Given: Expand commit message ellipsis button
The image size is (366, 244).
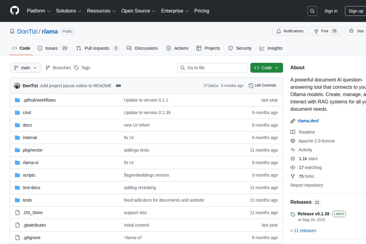Looking at the screenshot, I should pyautogui.click(x=118, y=86).
